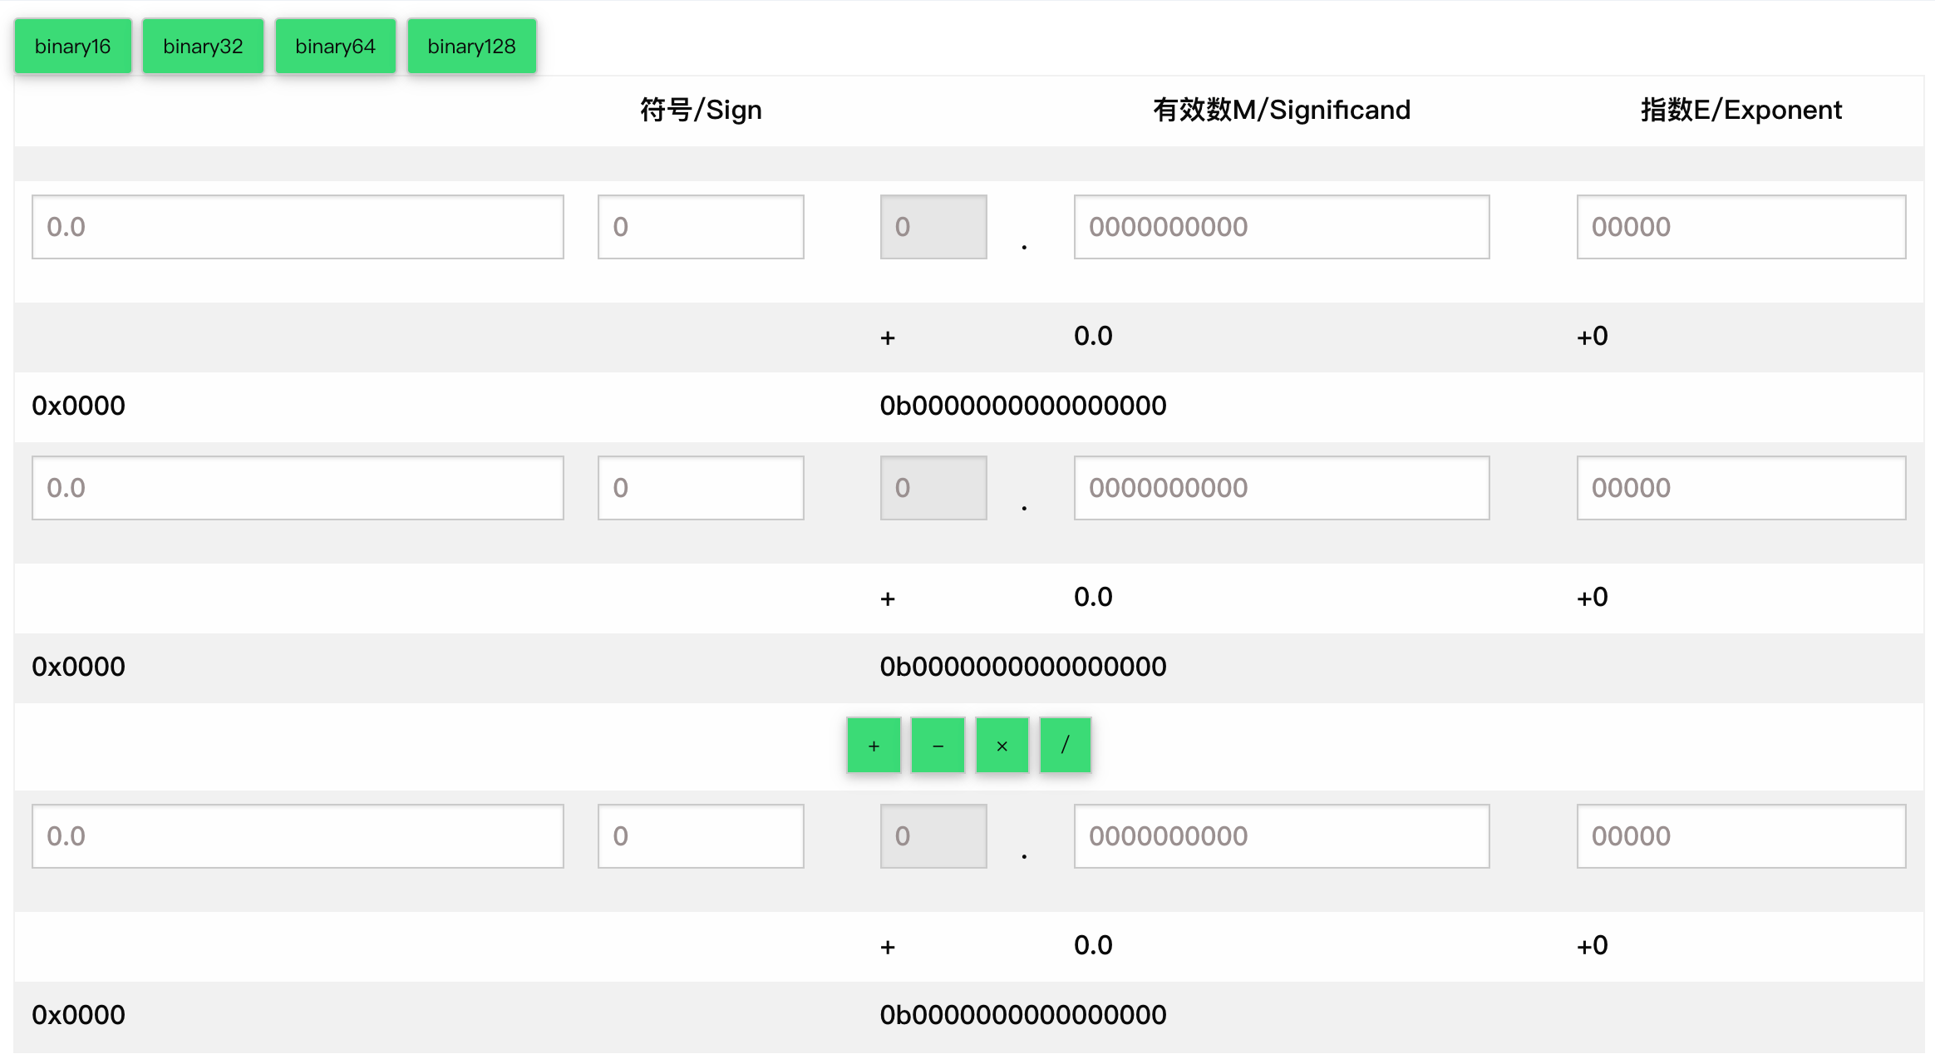Click result row sign bit field

tap(700, 836)
